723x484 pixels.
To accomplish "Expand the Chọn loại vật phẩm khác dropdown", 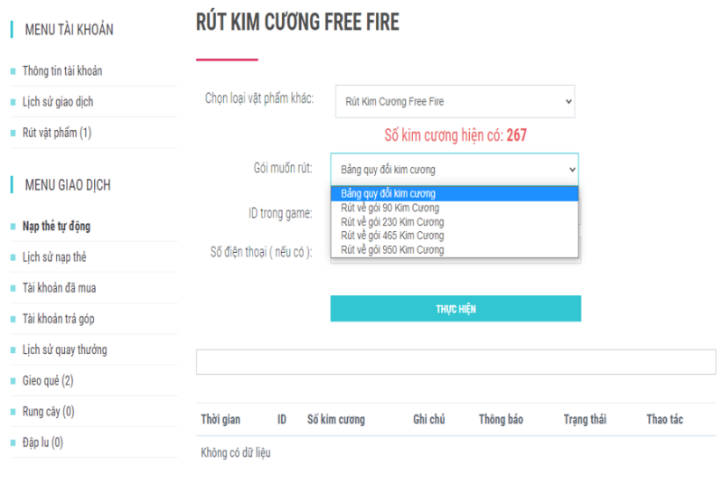I will pos(455,101).
